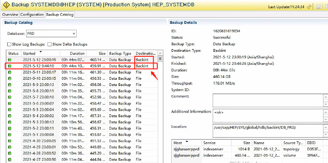The width and height of the screenshot is (328, 163).
Task: Click the save disk icon in header
Action: click(x=319, y=7)
